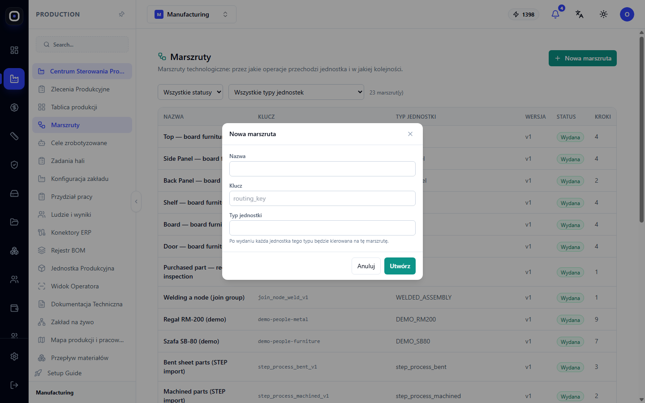Pin the Production sidebar
Viewport: 645px width, 403px height.
click(121, 14)
